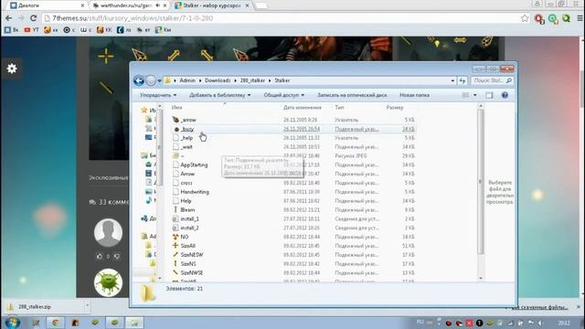Click the Explorer Forward navigation arrow
The image size is (585, 329).
click(151, 80)
